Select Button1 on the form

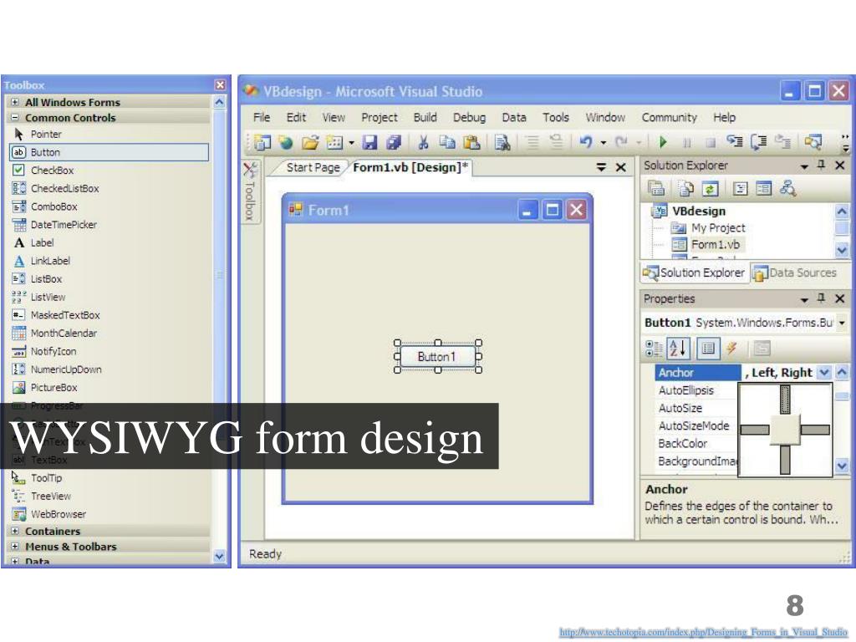pyautogui.click(x=436, y=356)
